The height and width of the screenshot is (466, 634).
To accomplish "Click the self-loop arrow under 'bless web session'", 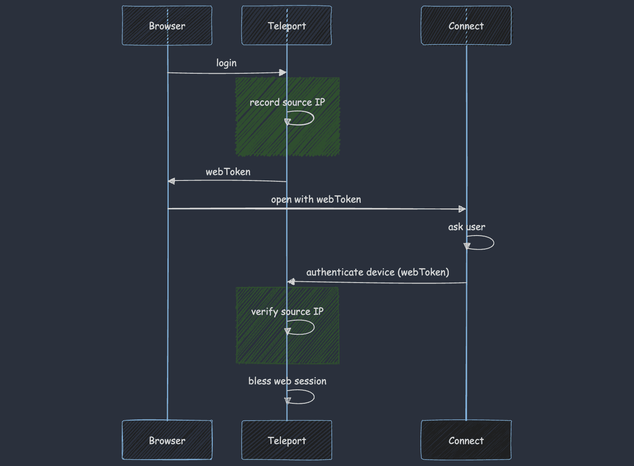I will (300, 397).
